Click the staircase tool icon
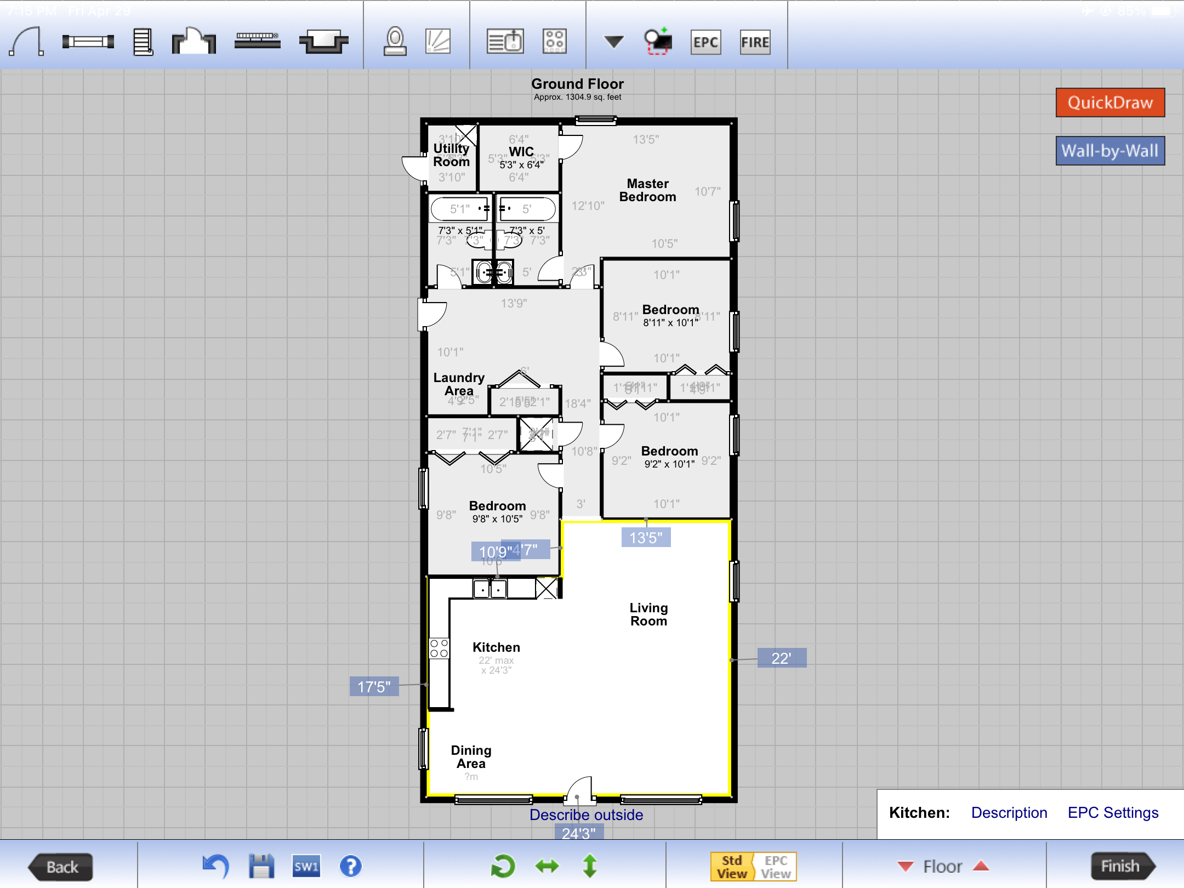 tap(143, 42)
